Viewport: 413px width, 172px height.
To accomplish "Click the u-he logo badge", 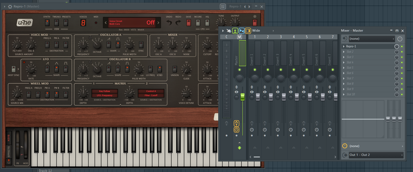I will 25,23.
